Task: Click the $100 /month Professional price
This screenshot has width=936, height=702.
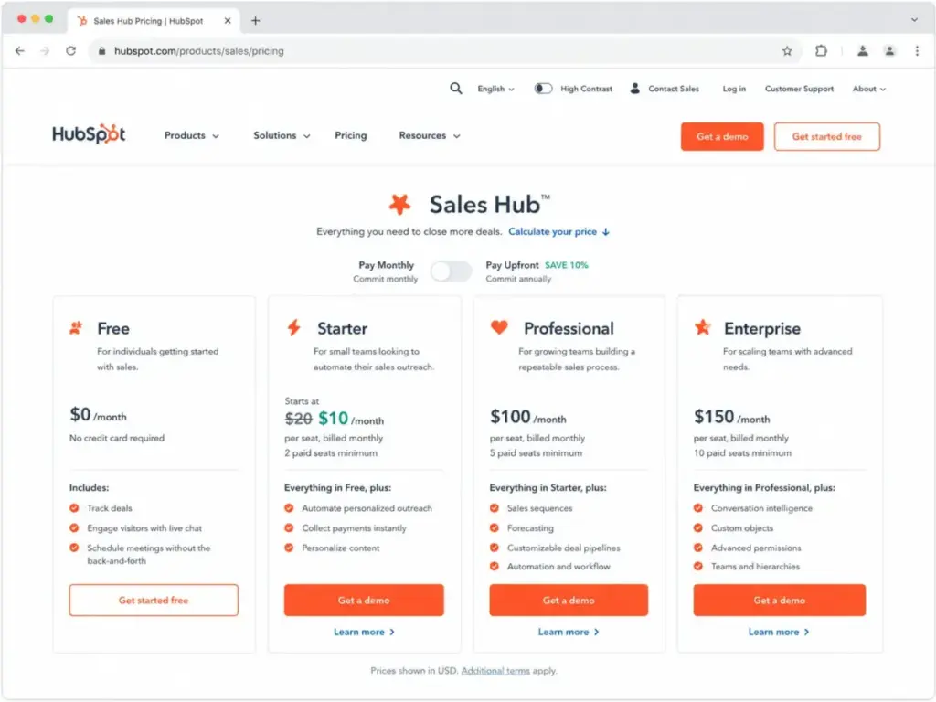Action: (527, 417)
